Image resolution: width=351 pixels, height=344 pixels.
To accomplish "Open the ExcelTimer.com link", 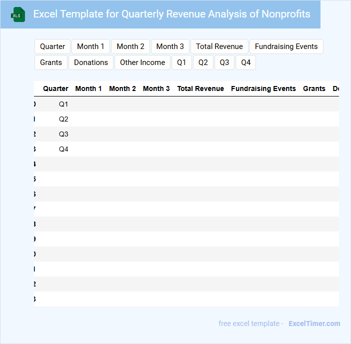I will [x=314, y=323].
